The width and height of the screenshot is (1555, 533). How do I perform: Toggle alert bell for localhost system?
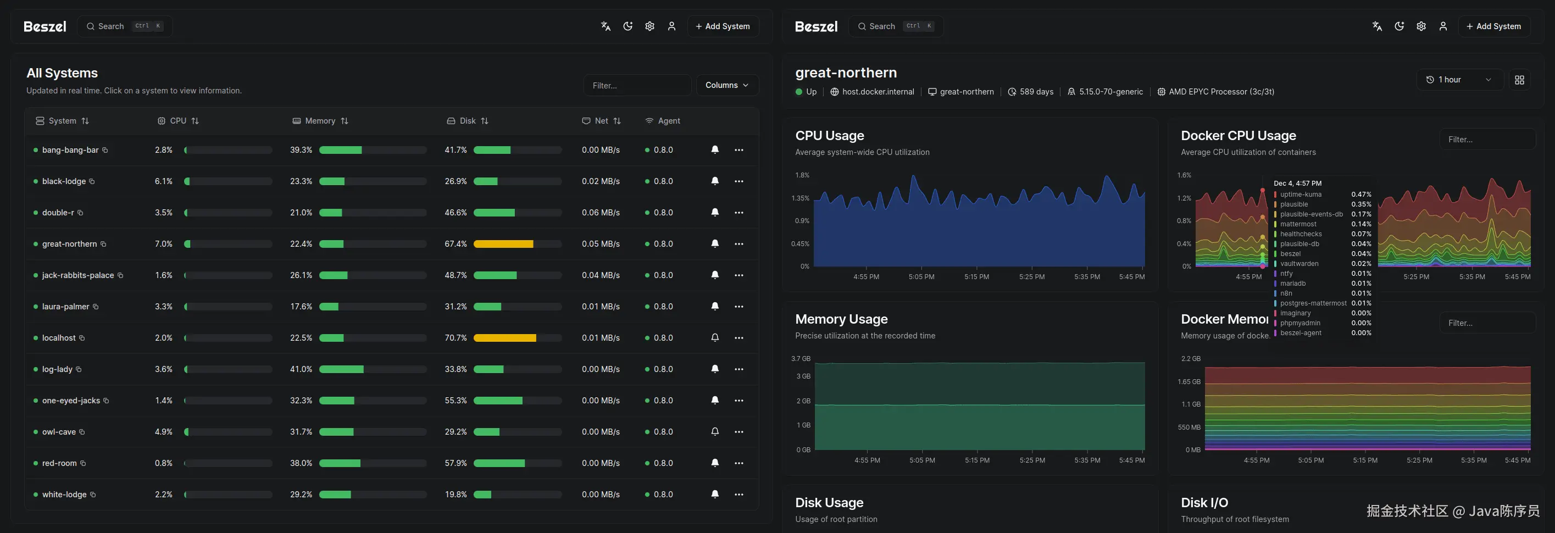click(x=715, y=338)
